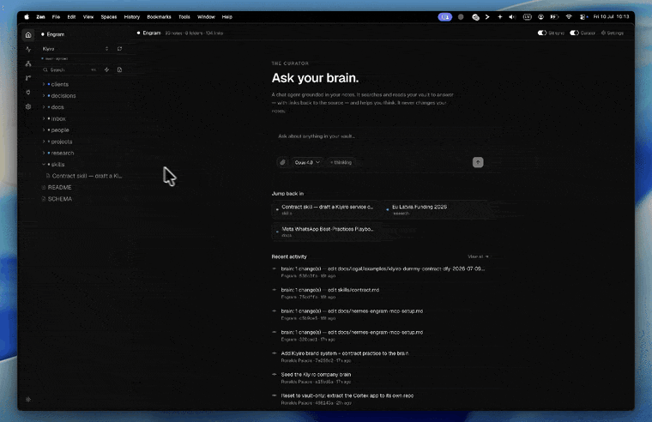The height and width of the screenshot is (422, 652).
Task: Open the Kiyro vault selector dropdown
Action: 75,49
